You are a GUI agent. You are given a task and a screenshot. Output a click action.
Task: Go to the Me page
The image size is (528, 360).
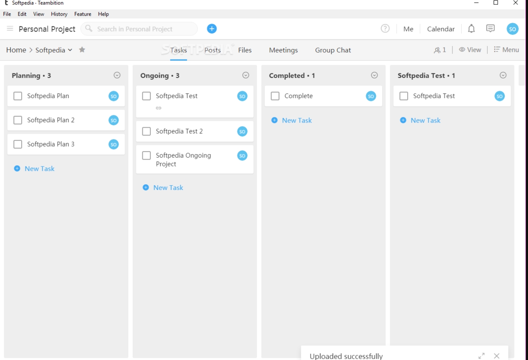point(408,29)
